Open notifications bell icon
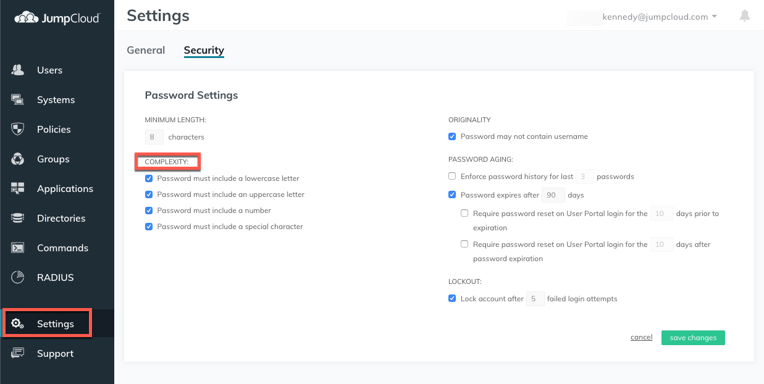This screenshot has height=384, width=764. [745, 16]
